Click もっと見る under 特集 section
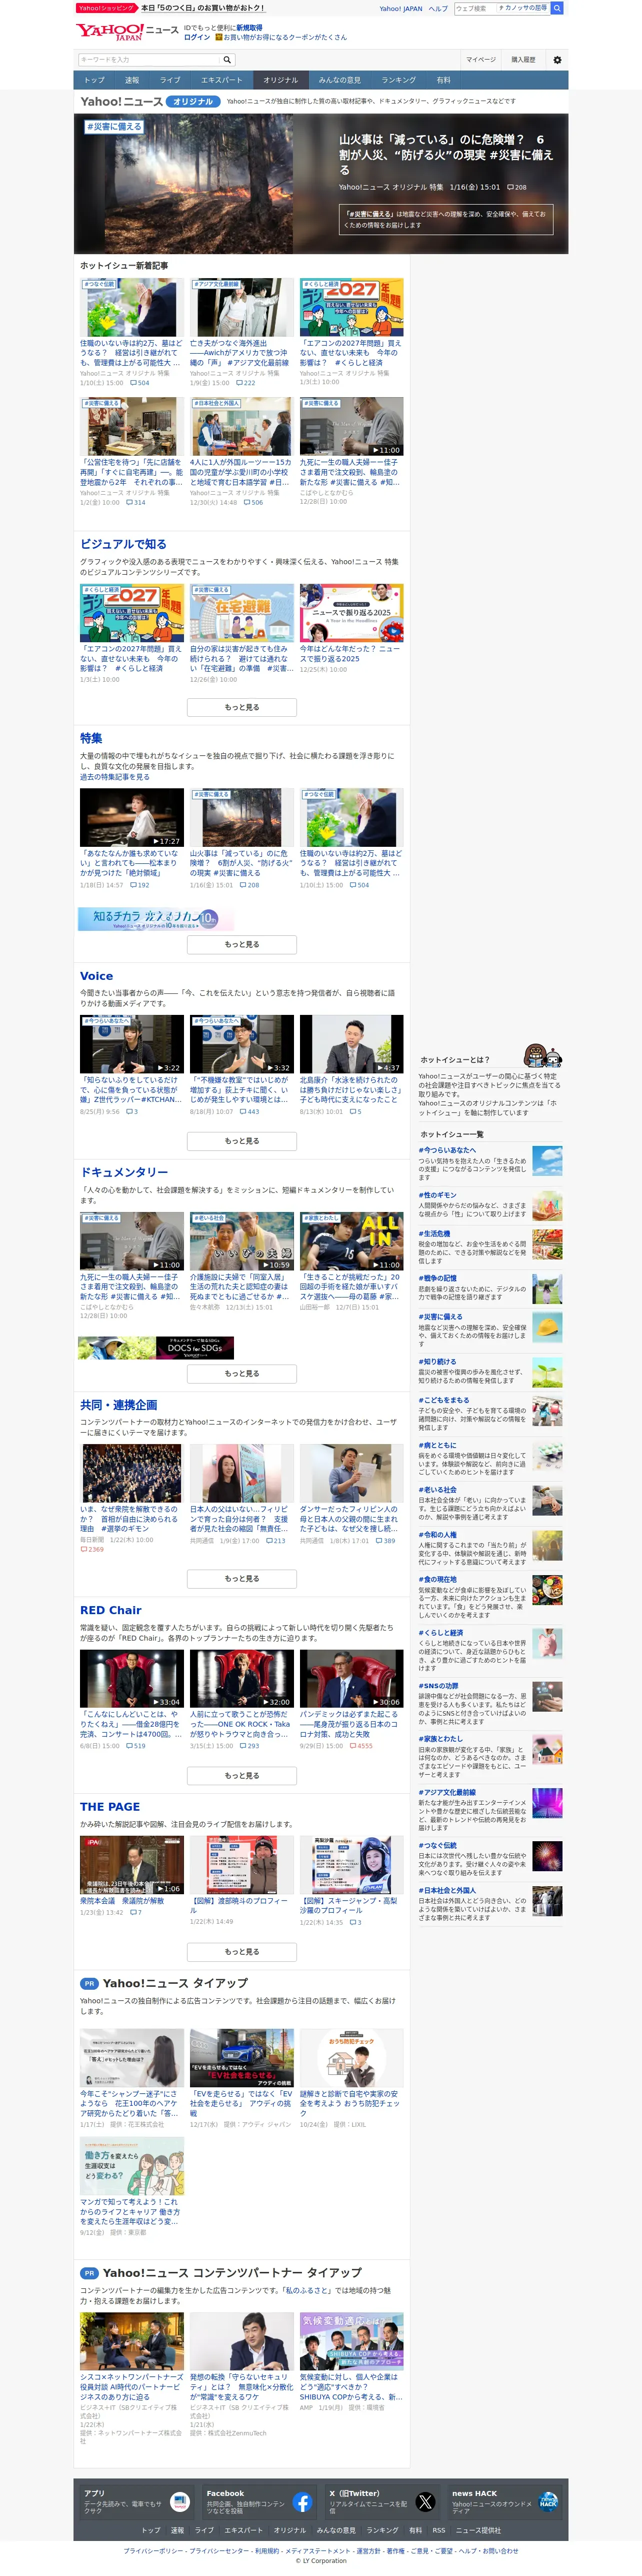 pyautogui.click(x=242, y=944)
